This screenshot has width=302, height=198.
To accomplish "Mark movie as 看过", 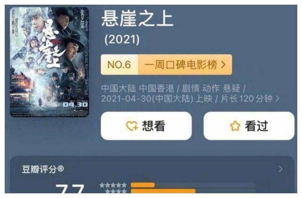I will click(249, 126).
